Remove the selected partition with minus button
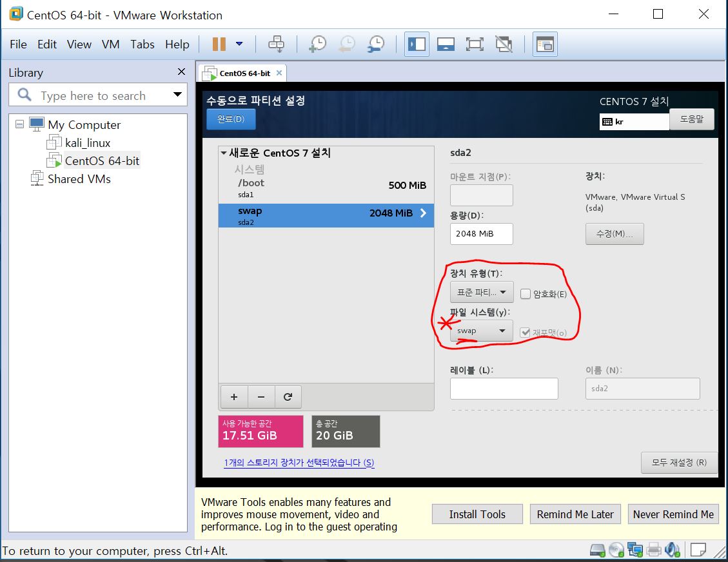Image resolution: width=728 pixels, height=562 pixels. tap(261, 397)
